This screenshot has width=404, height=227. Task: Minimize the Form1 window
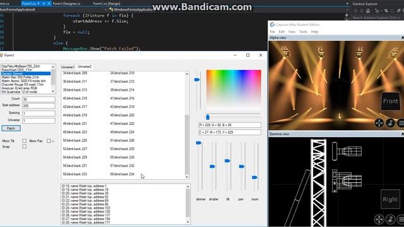pos(235,55)
